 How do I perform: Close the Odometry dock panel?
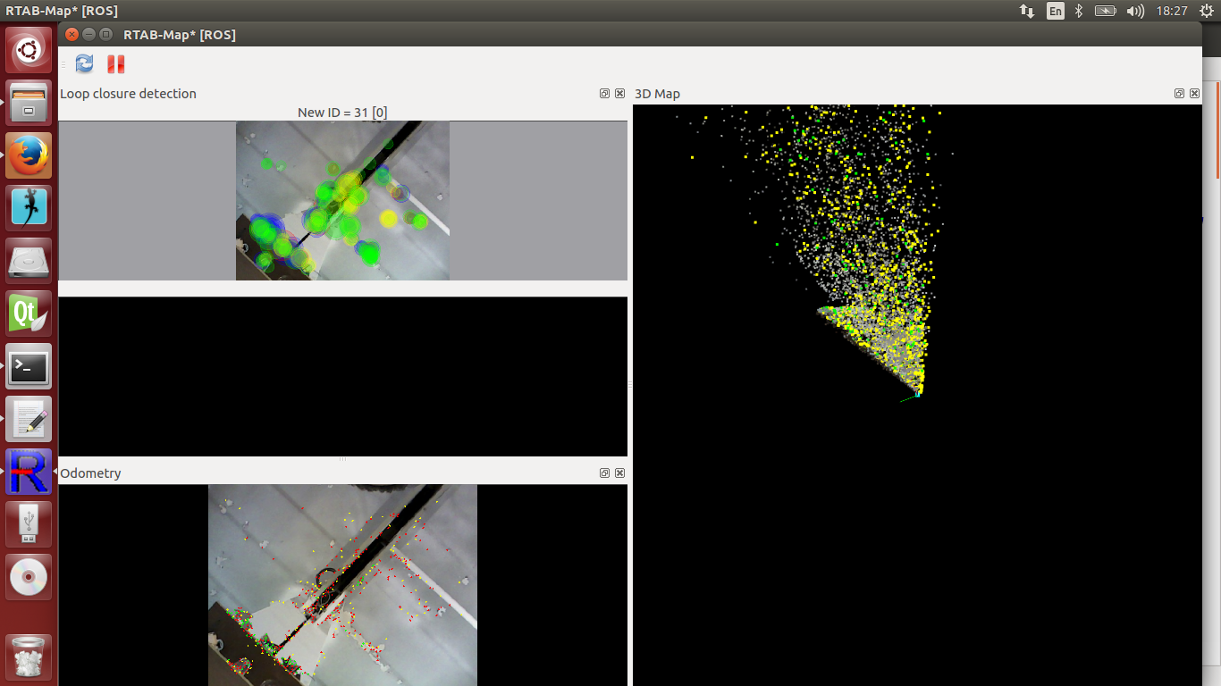pos(619,473)
